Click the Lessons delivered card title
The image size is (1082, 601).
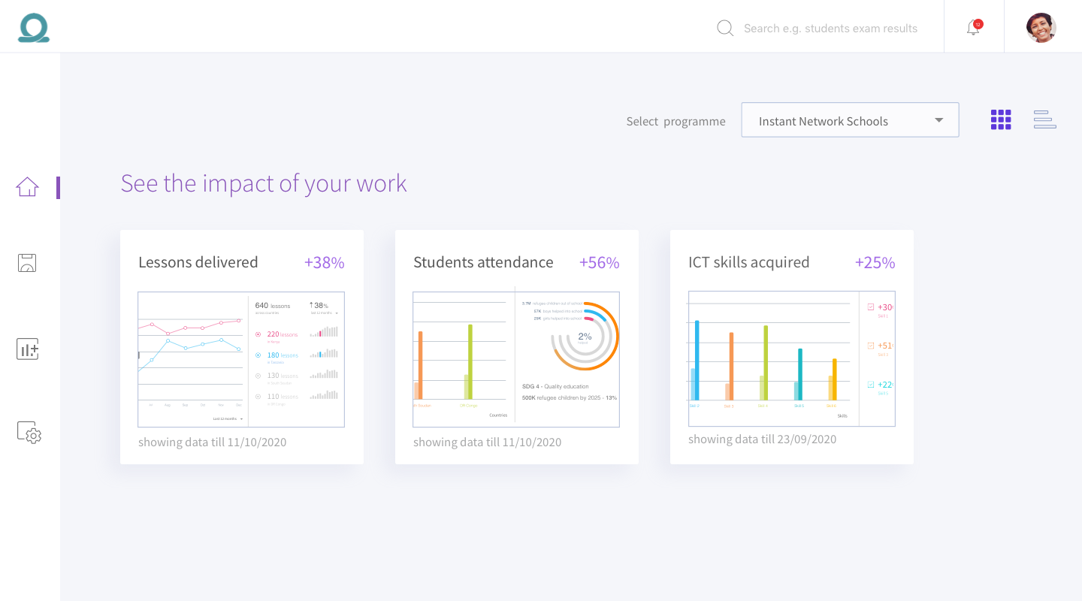point(198,262)
